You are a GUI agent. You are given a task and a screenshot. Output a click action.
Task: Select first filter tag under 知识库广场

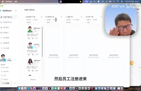tap(48, 20)
